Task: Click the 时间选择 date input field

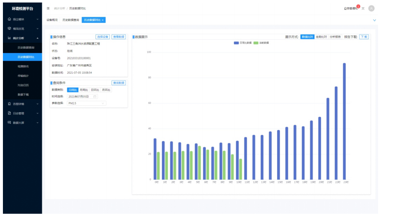Action: tap(81, 96)
